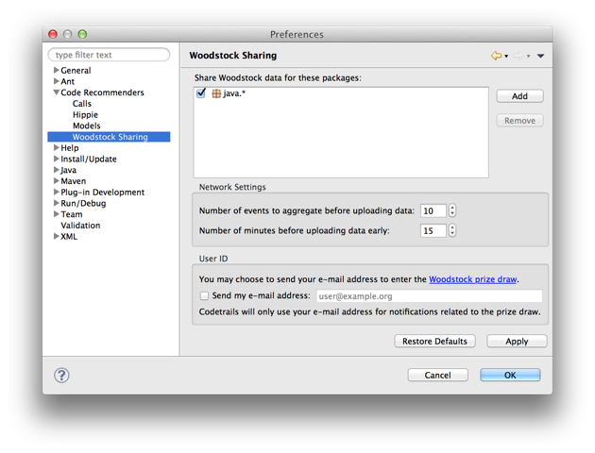Collapse the Code Recommenders node
This screenshot has width=595, height=453.
pyautogui.click(x=56, y=92)
